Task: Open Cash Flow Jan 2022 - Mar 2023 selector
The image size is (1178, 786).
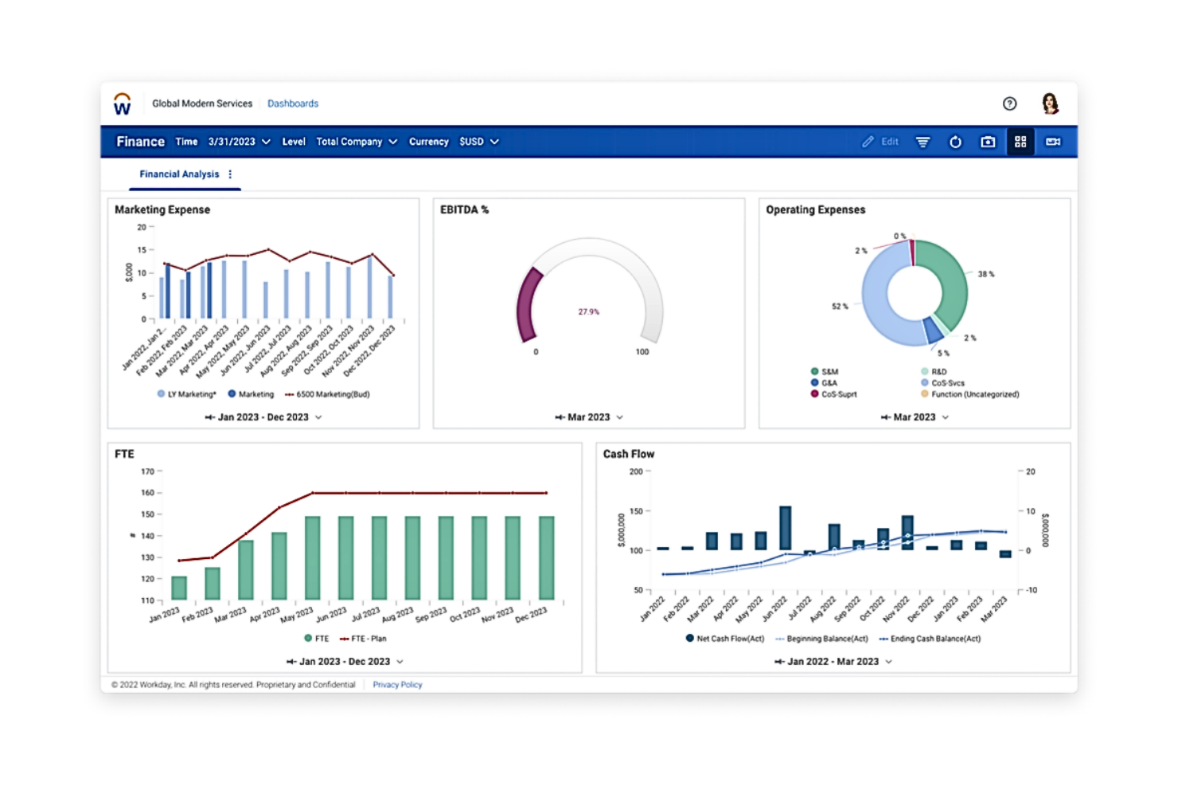Action: click(x=833, y=662)
